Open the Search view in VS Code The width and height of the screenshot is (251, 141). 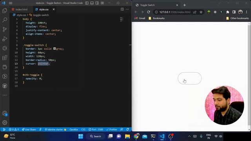(5, 20)
